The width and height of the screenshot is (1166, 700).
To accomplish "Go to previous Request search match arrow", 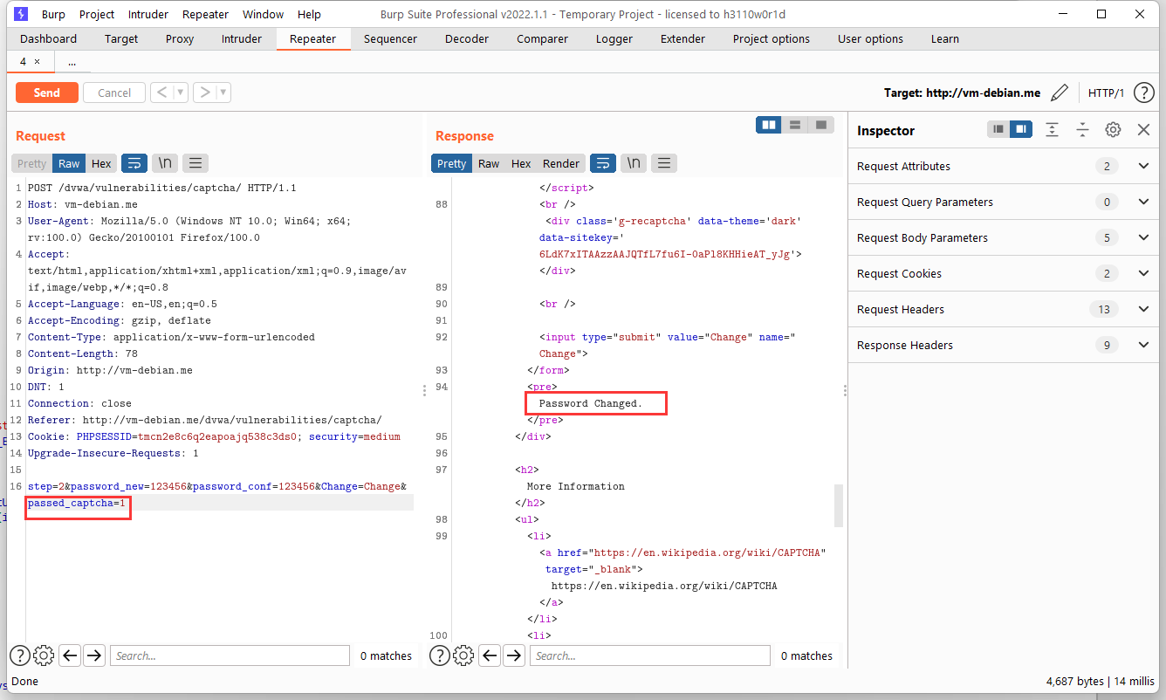I will (x=70, y=655).
